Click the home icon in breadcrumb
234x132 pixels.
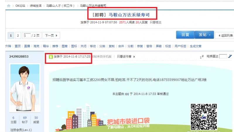tap(9, 6)
